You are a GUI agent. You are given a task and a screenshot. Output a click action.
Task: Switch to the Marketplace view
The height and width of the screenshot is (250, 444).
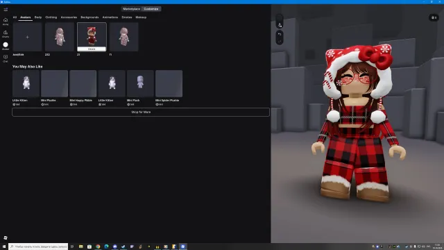click(x=131, y=9)
